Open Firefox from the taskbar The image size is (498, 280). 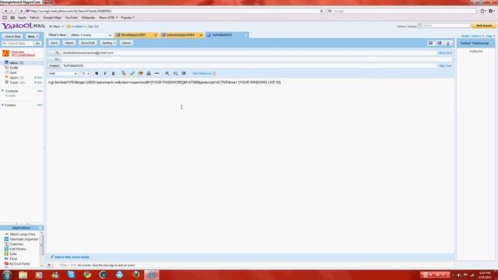(x=135, y=275)
